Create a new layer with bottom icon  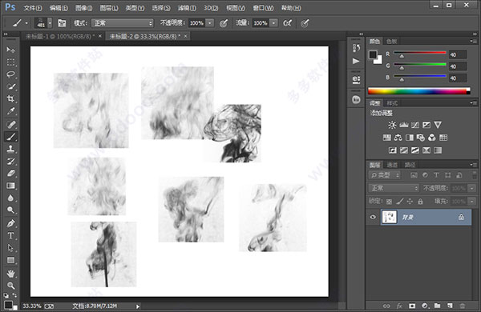pyautogui.click(x=450, y=306)
